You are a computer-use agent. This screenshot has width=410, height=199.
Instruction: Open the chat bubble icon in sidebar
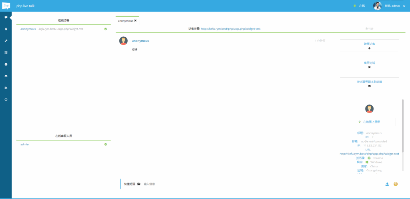(6, 18)
